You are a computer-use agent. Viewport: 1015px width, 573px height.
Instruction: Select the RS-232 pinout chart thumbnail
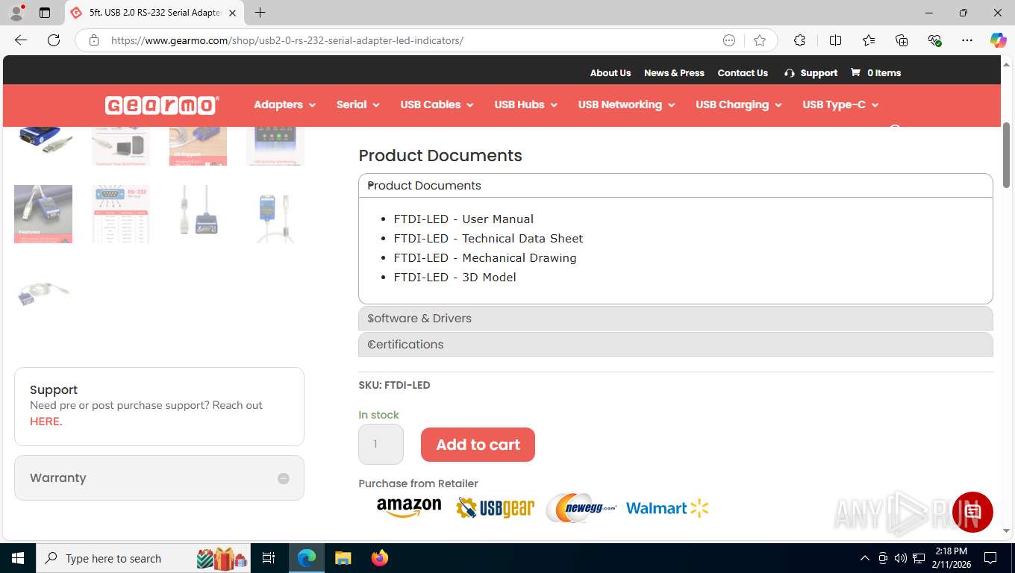click(x=120, y=214)
